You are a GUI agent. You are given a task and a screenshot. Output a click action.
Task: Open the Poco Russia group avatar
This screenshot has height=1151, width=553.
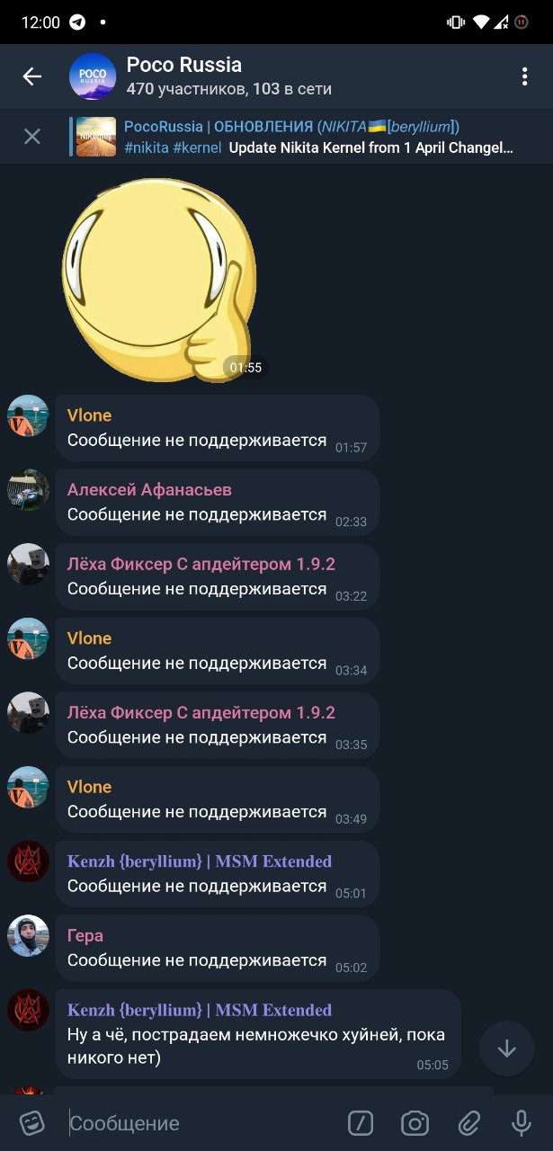point(93,76)
